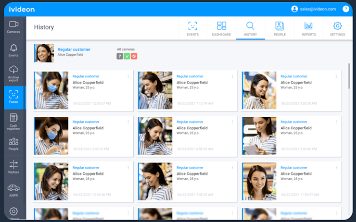Click Regular customer on 11:55:57 AM card
Screen dimensions: 356x222
click(x=294, y=168)
